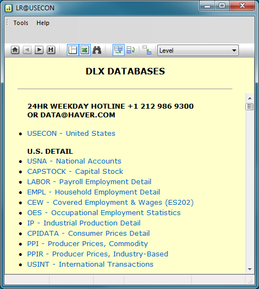Click the LR@USECON app icon in title bar
This screenshot has width=259, height=289.
(x=9, y=8)
